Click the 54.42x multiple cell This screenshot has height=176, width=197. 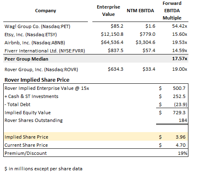(x=180, y=26)
